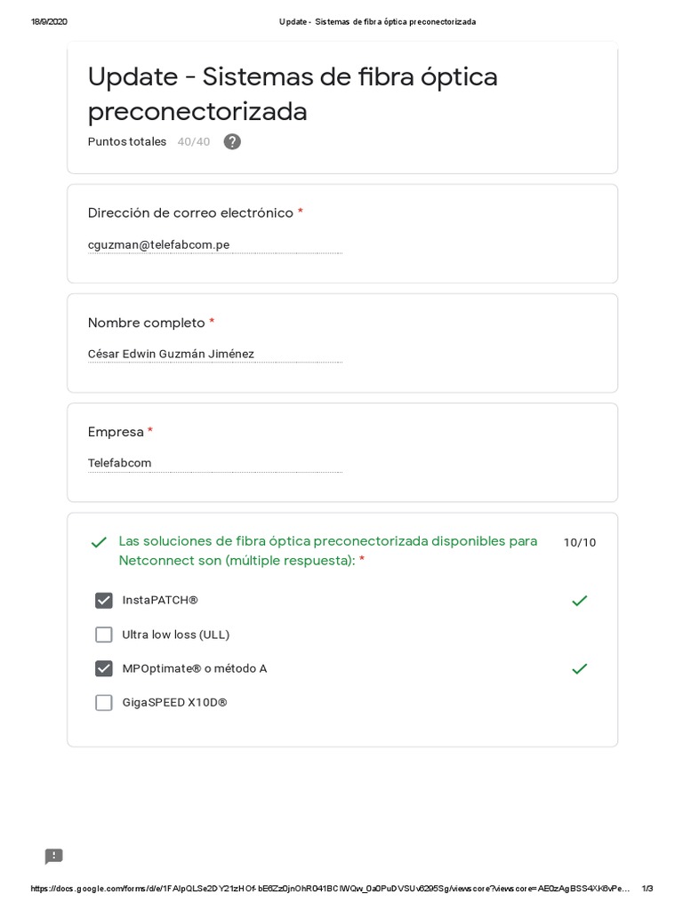Click the email address input field

214,245
